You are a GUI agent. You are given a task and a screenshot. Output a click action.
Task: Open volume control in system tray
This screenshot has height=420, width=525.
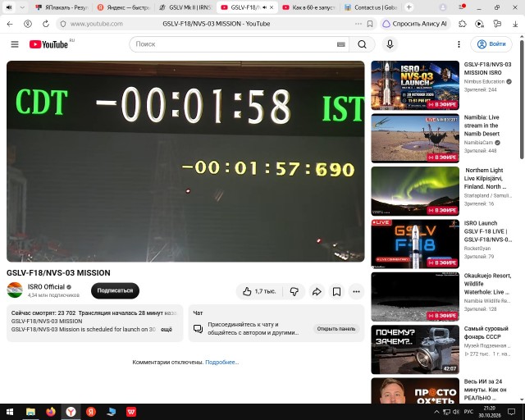point(456,412)
